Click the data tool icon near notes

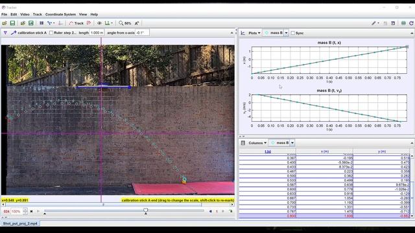[x=393, y=23]
